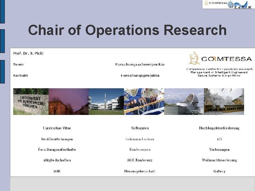Open the Team page link
The height and width of the screenshot is (191, 255).
coord(18,65)
